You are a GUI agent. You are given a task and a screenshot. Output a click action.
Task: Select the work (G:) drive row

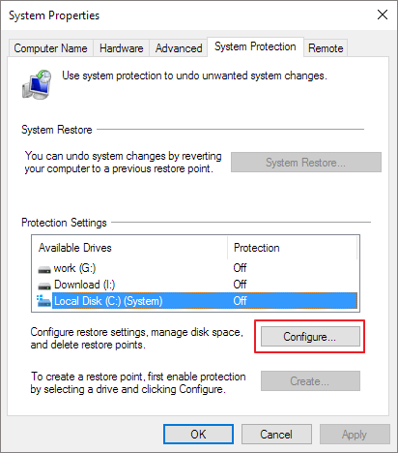coord(196,268)
